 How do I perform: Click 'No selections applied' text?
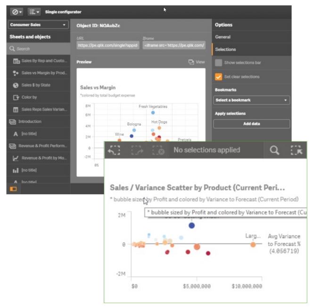click(x=207, y=150)
